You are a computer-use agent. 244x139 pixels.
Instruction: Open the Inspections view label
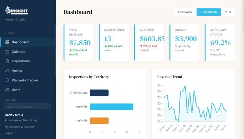tap(21, 61)
